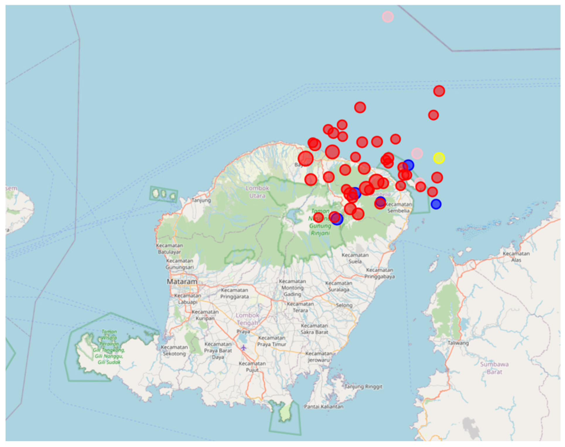Select the Lombok Tengah region label
The image size is (565, 447).
(x=247, y=319)
